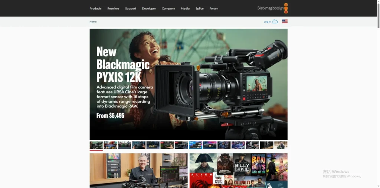
Task: Select the second thumbnail in the carousel strip
Action: 110,145
